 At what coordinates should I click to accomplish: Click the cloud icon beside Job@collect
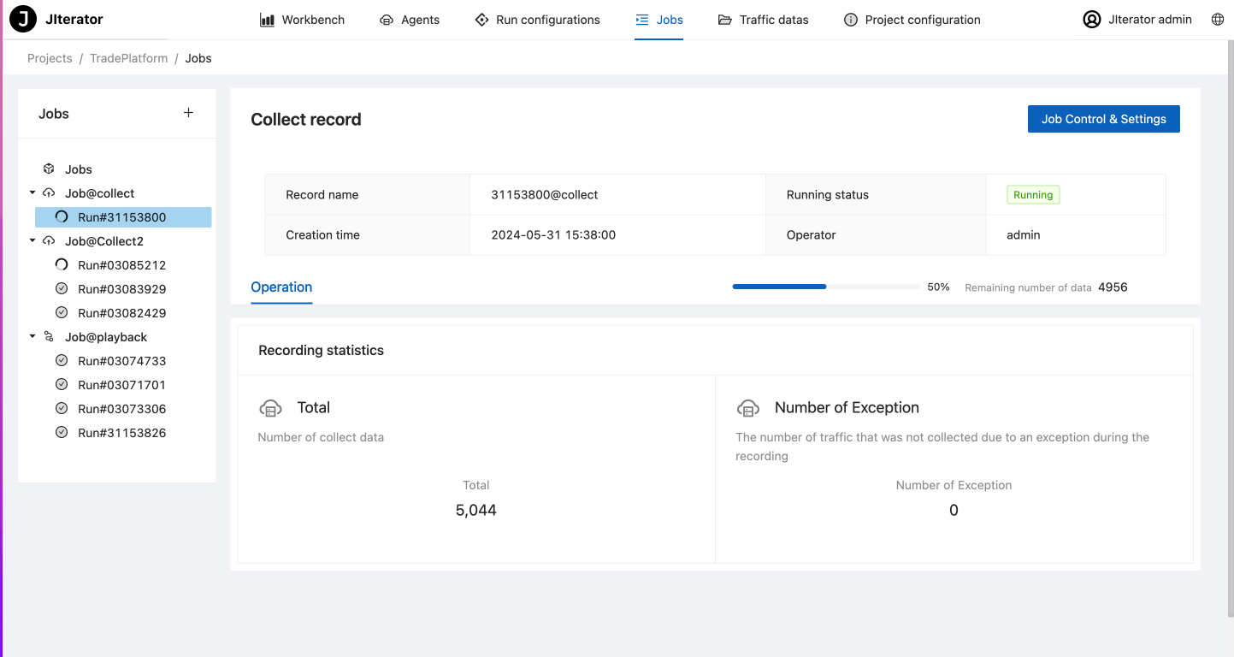click(49, 193)
